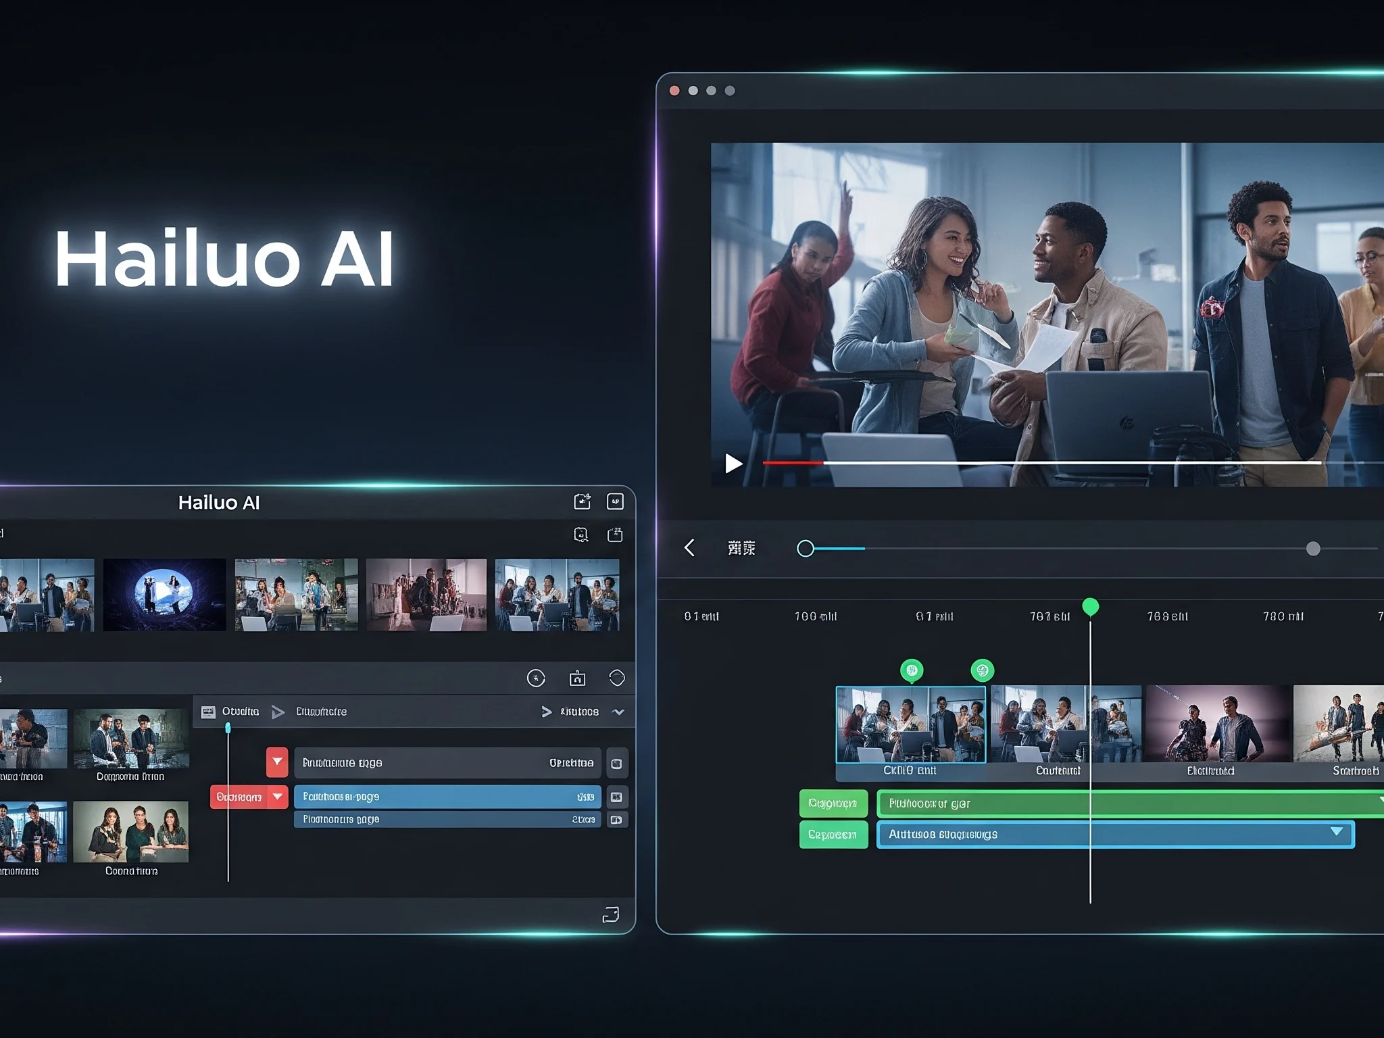Click the octagon shape icon in the toolbar

click(616, 678)
